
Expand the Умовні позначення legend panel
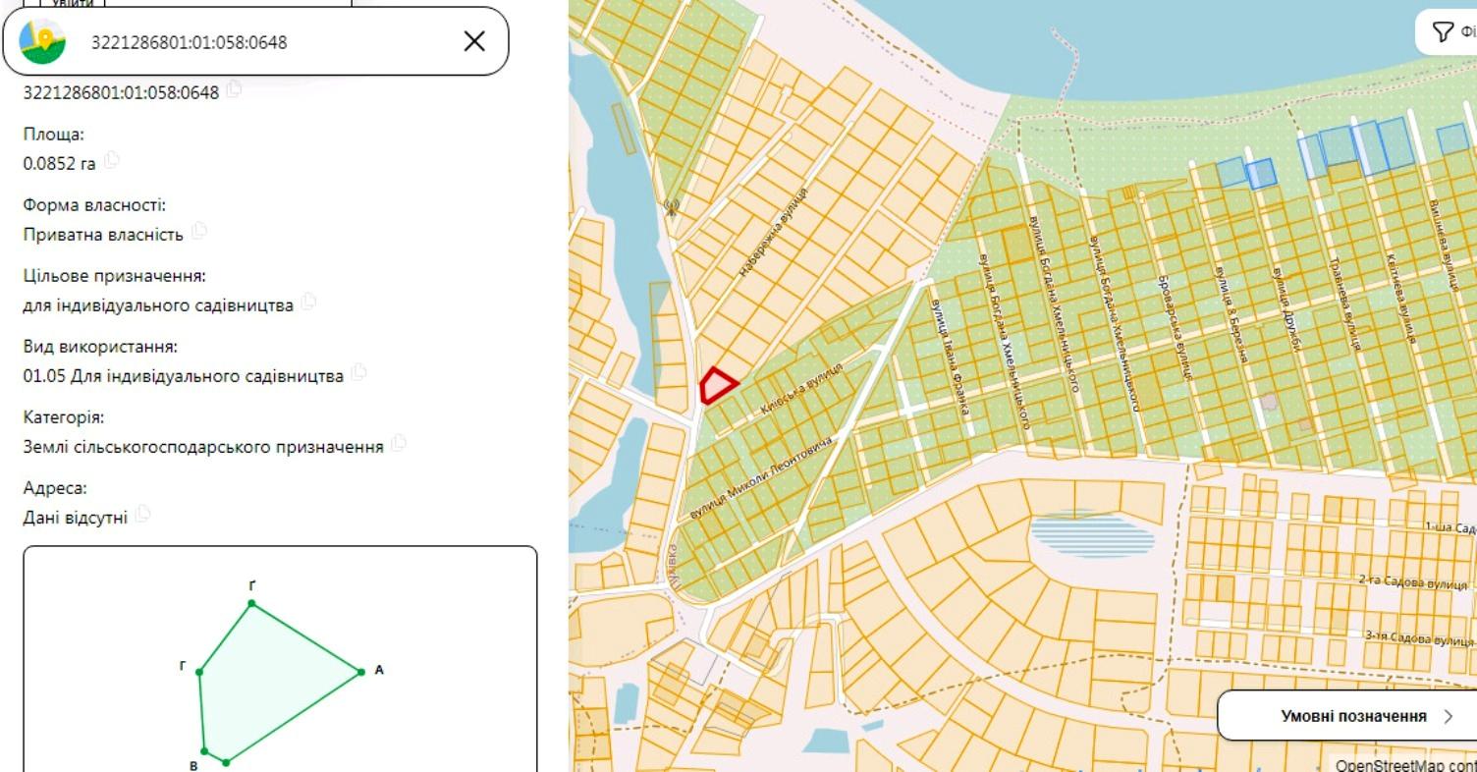[1346, 715]
